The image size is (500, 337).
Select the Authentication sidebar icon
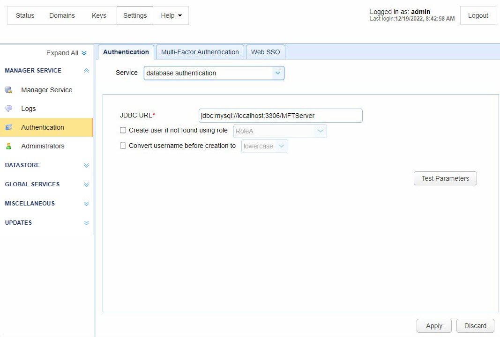[9, 127]
